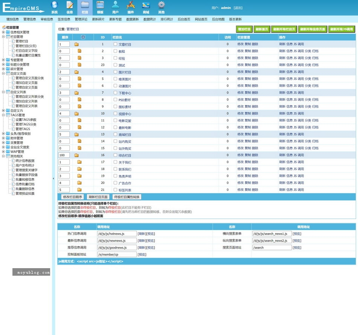Click the expand-all plus icon in table header
The width and height of the screenshot is (358, 335).
pos(83,37)
